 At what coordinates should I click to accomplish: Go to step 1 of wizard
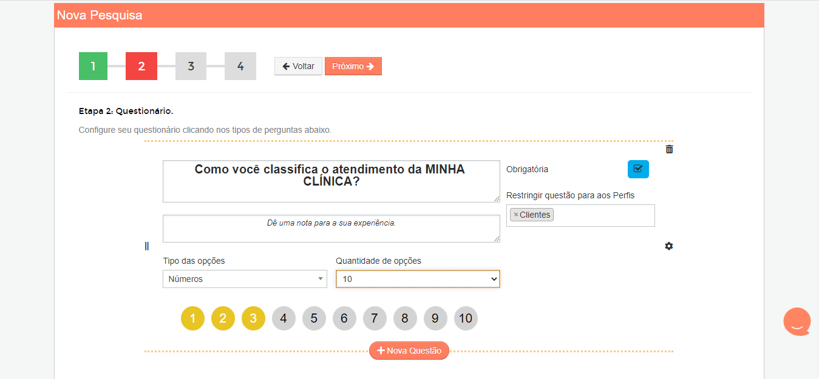[93, 66]
